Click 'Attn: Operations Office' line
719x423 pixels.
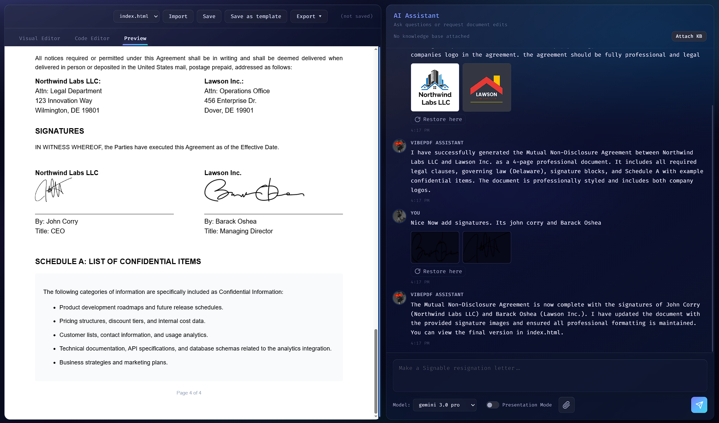pos(237,91)
